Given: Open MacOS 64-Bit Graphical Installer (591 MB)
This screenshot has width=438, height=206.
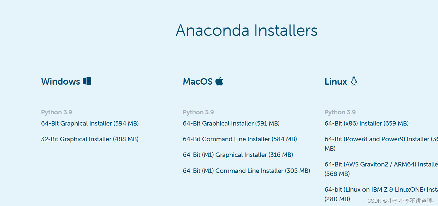Looking at the screenshot, I should 231,123.
